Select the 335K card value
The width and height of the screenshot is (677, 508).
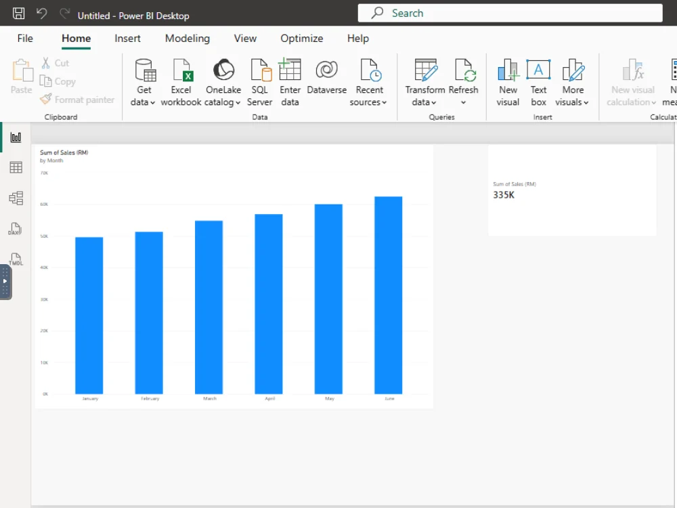point(504,195)
